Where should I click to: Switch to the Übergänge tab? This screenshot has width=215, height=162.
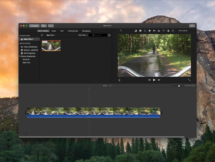tap(86, 31)
